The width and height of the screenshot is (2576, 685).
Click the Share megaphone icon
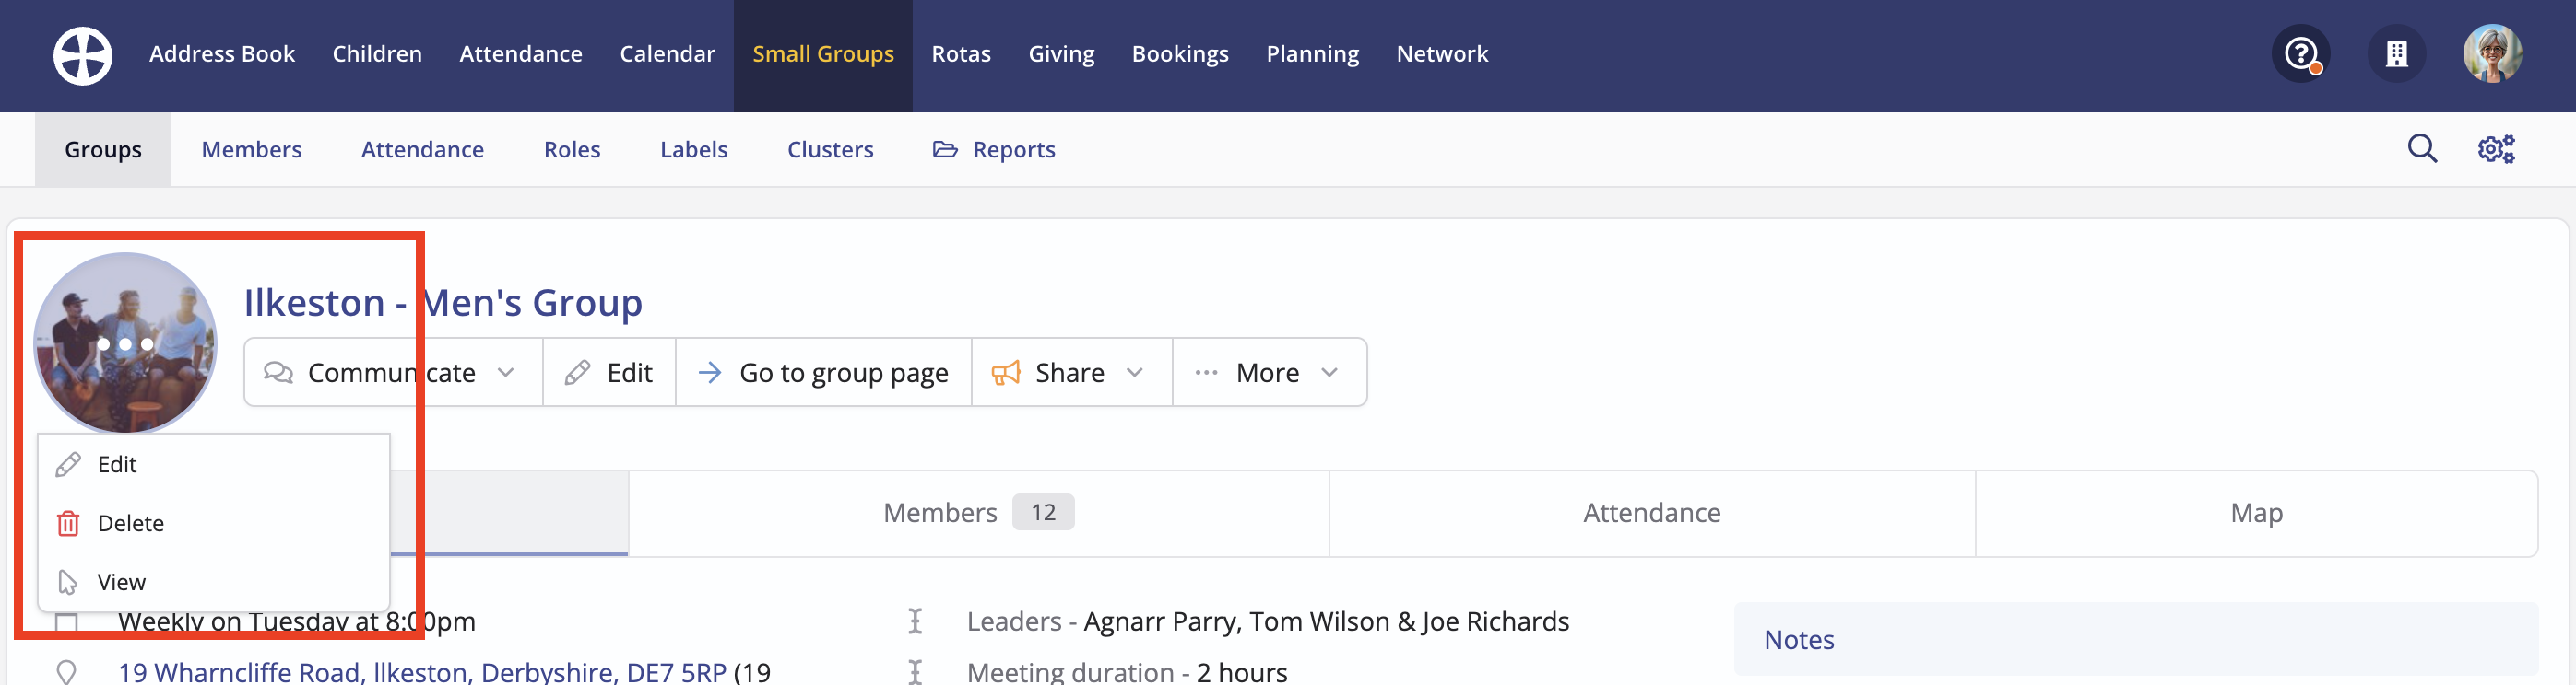pos(1005,373)
